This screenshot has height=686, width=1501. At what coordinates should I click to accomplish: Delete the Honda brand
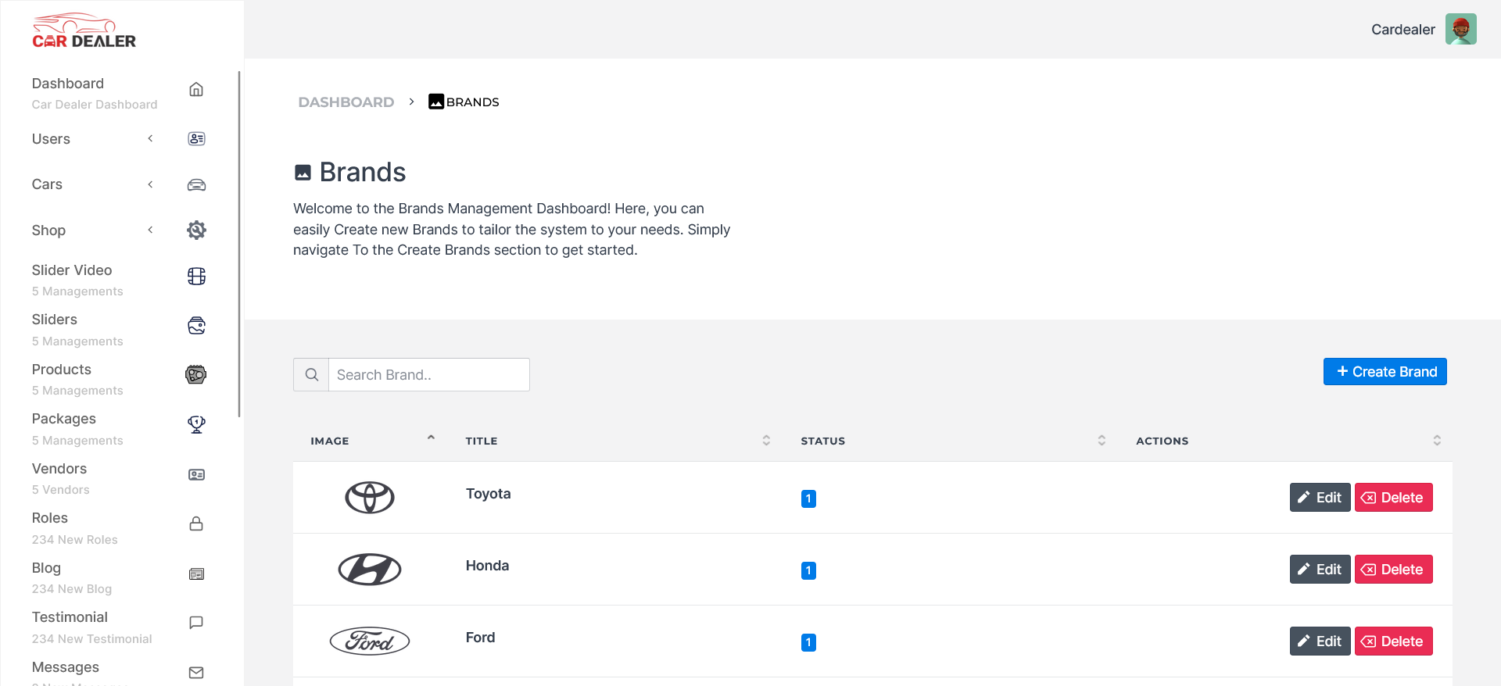click(x=1393, y=570)
